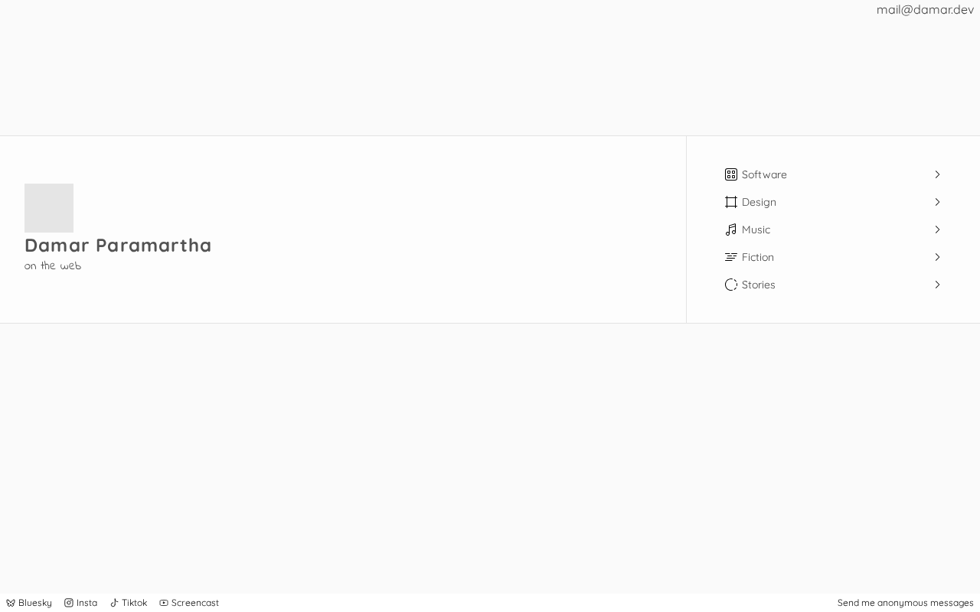Click the Tiktok icon in footer
This screenshot has height=612, width=980.
114,603
